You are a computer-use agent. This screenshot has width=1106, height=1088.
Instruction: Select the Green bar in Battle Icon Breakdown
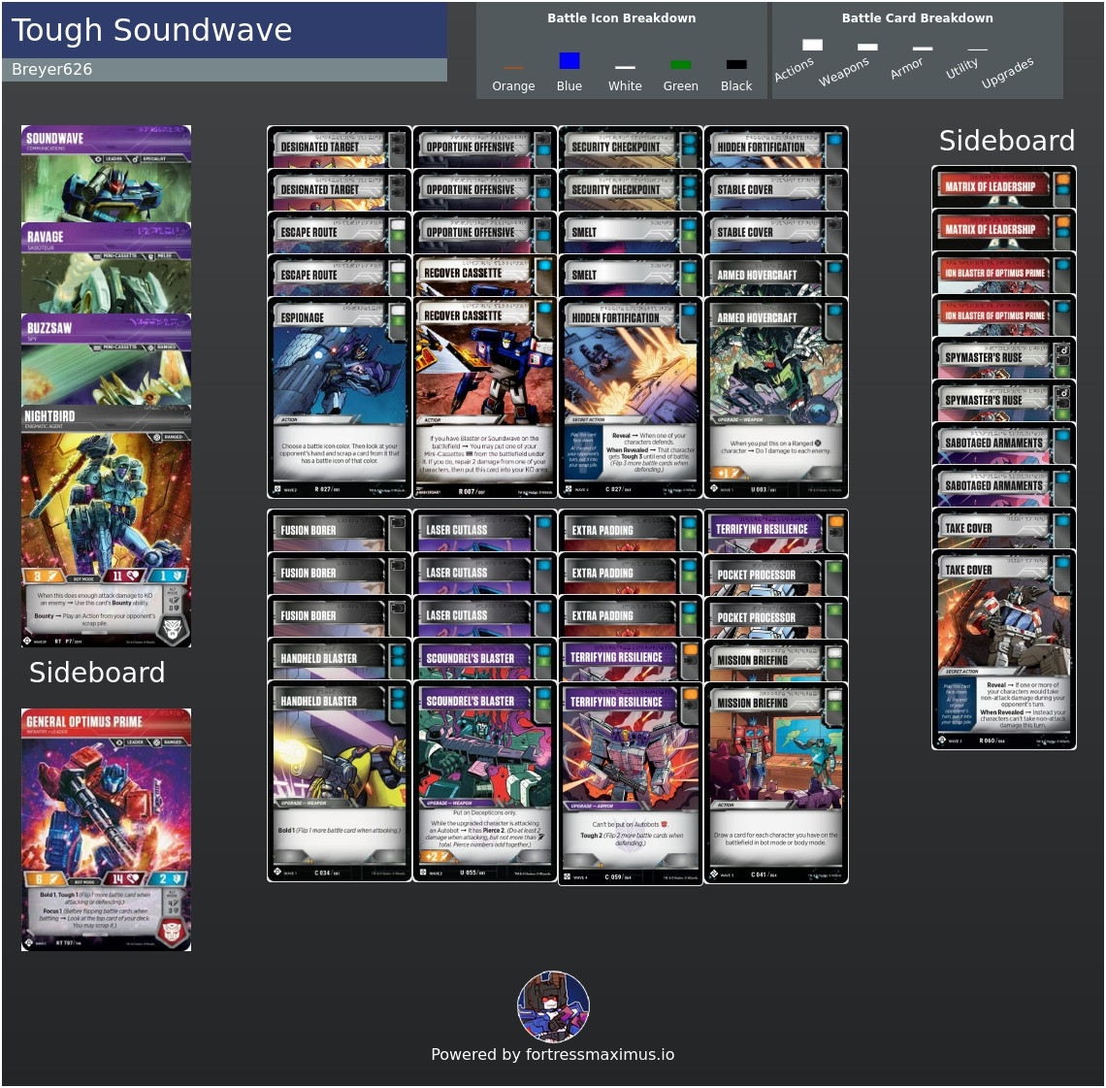pos(681,65)
